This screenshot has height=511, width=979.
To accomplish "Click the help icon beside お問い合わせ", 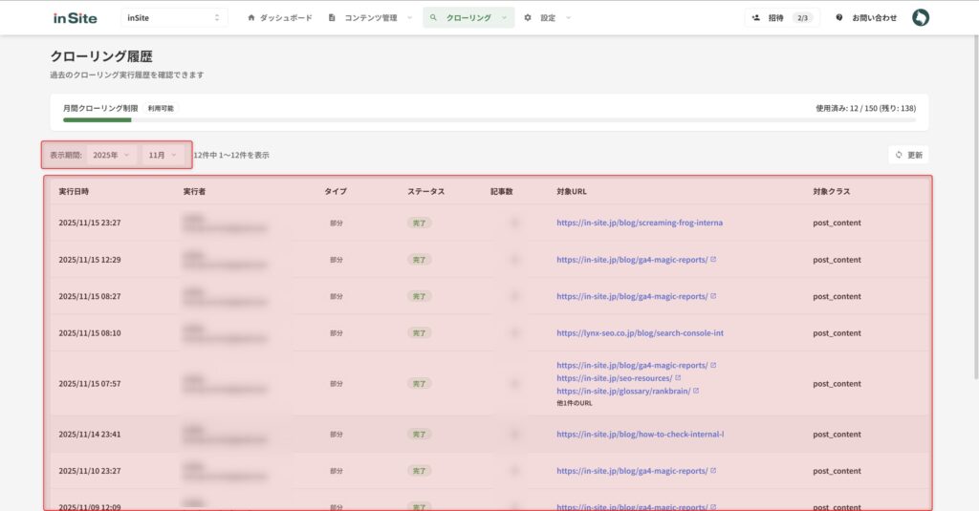I will 839,17.
